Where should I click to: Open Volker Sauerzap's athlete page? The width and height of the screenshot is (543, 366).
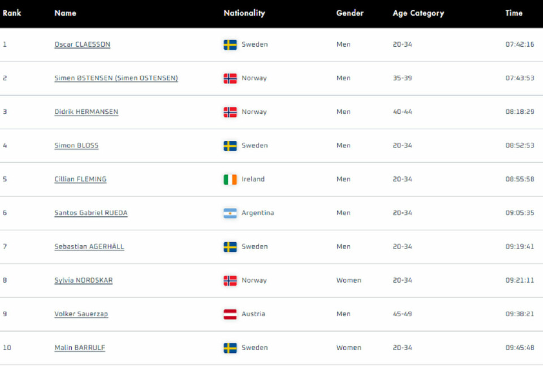(x=81, y=314)
